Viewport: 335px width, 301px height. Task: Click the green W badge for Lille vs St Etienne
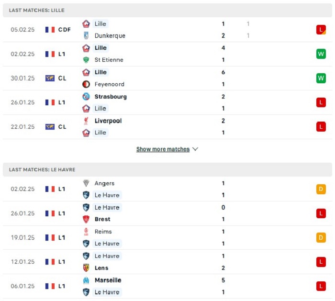pyautogui.click(x=321, y=54)
